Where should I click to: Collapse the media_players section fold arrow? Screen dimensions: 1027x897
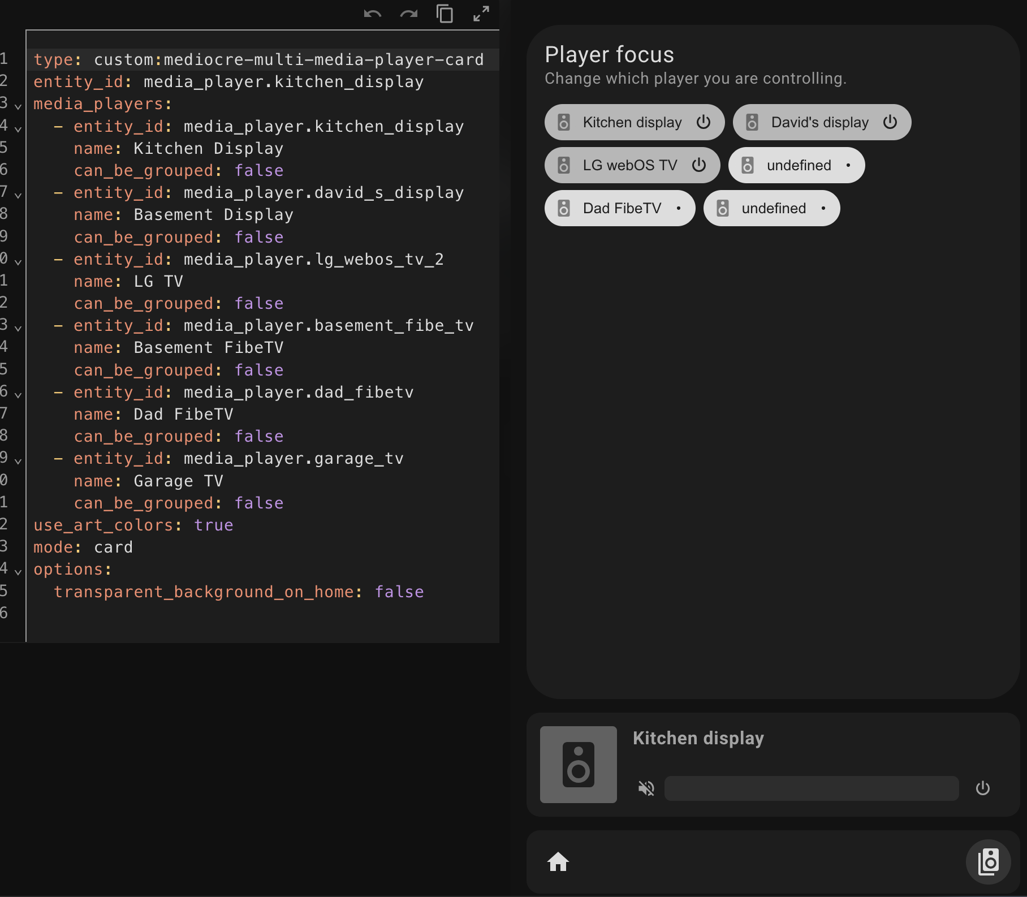click(x=18, y=106)
